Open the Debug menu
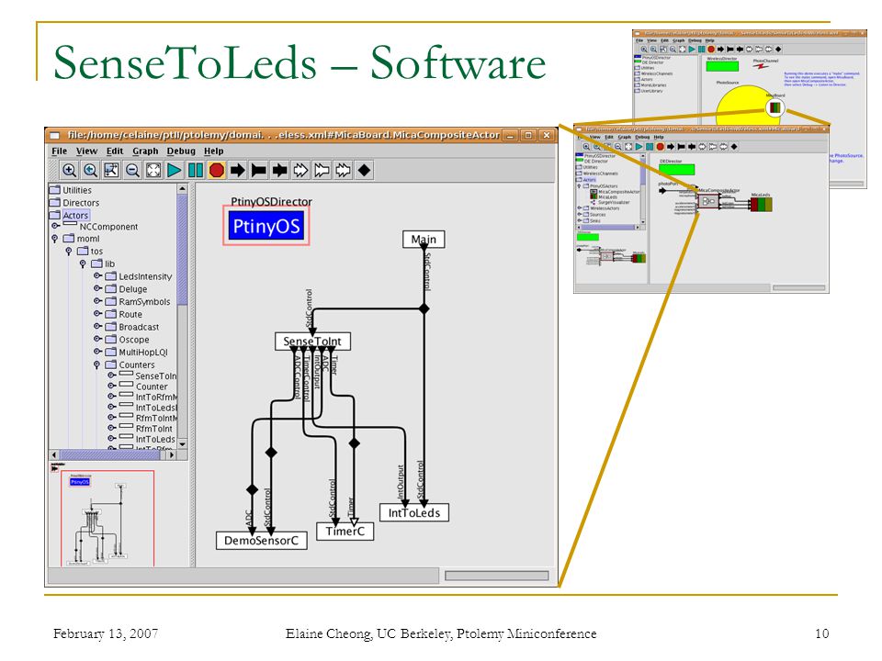The image size is (882, 661). [x=181, y=151]
